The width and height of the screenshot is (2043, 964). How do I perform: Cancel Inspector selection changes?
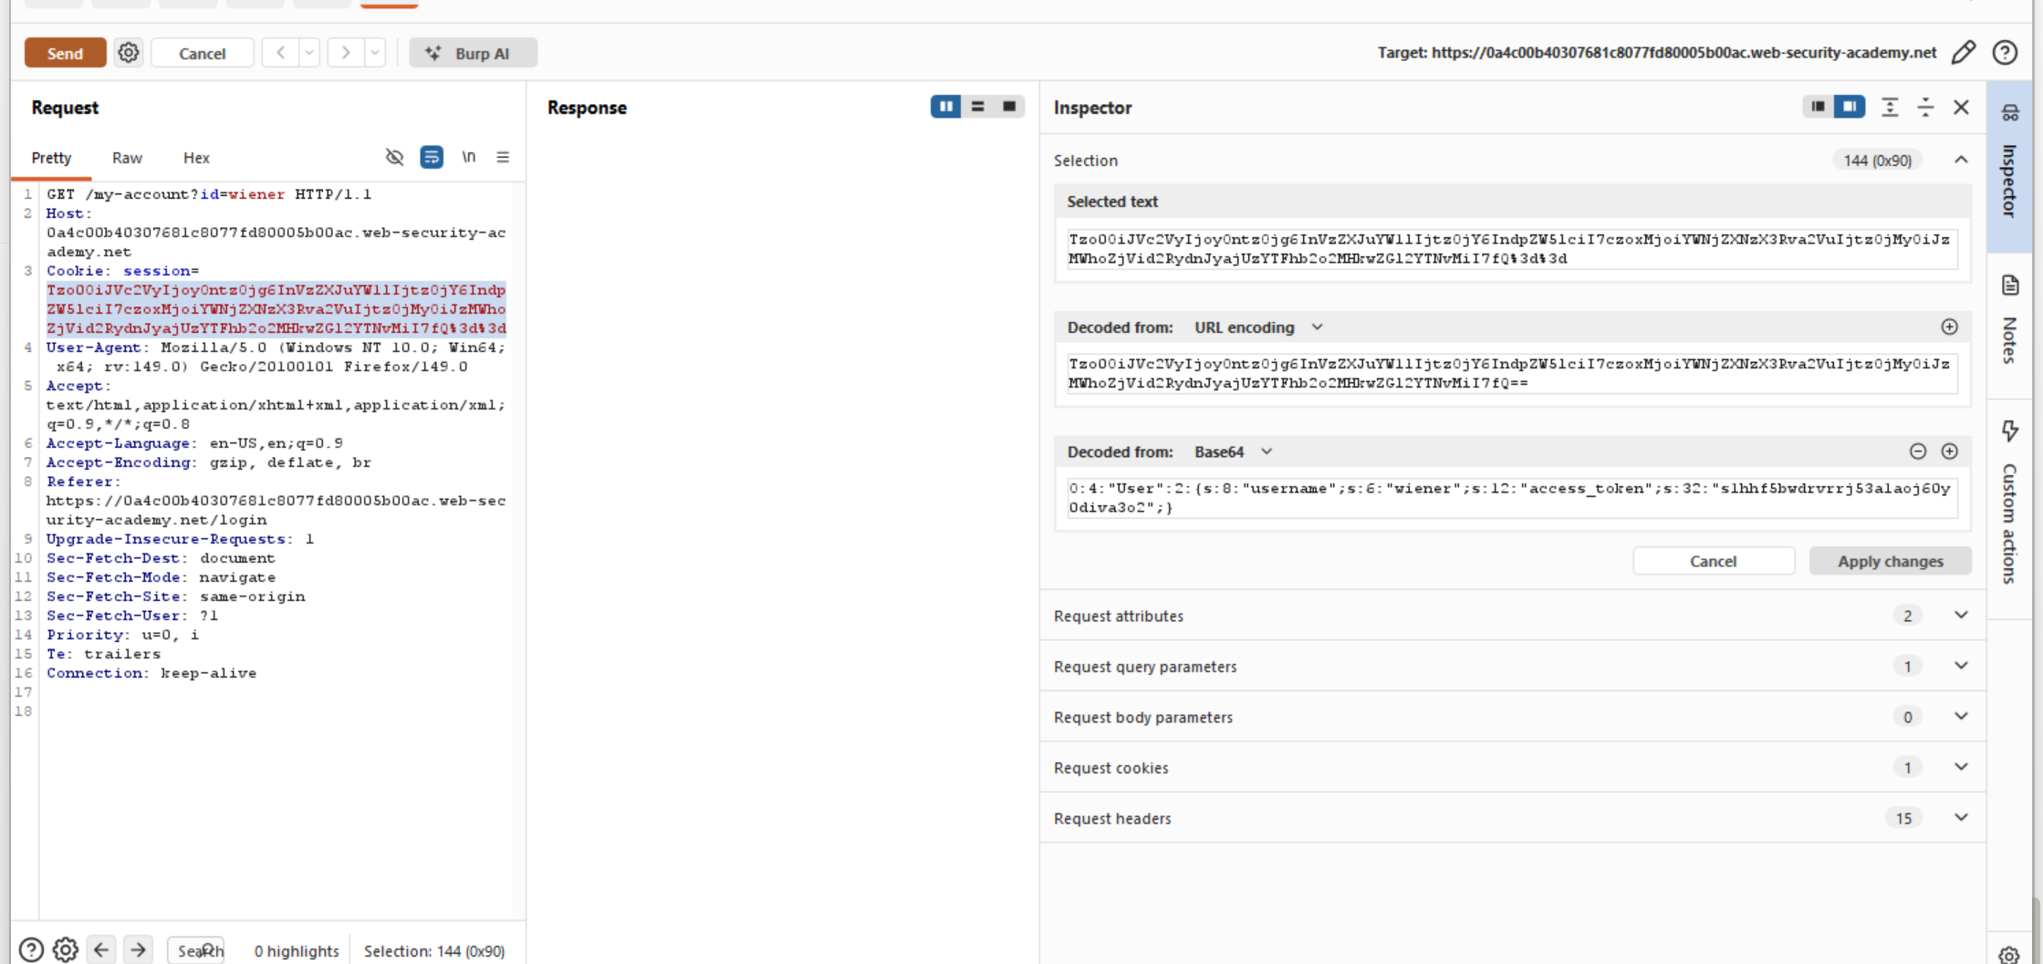pos(1713,561)
